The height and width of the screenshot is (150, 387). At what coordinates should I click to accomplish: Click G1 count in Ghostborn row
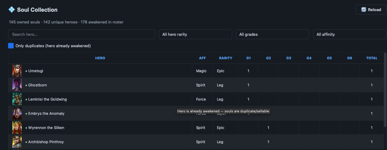click(248, 85)
